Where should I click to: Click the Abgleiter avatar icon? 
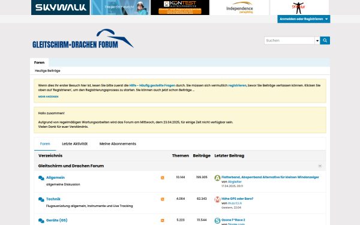click(217, 178)
